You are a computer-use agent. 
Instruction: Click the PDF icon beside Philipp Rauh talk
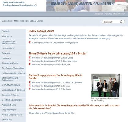coord(30,64)
